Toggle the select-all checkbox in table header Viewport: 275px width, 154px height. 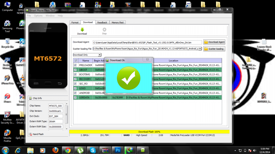click(75, 61)
